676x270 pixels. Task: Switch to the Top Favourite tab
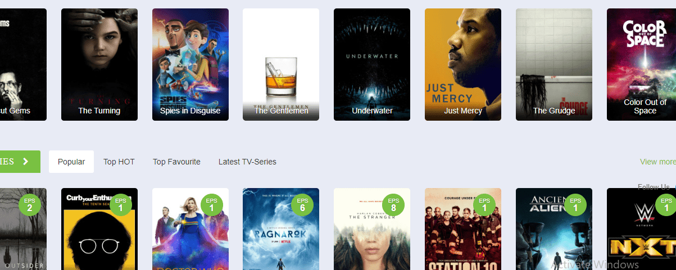tap(176, 162)
